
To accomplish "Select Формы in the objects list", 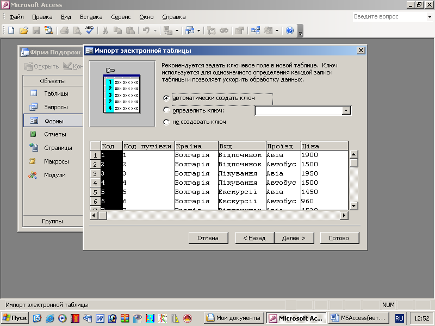I will (53, 121).
